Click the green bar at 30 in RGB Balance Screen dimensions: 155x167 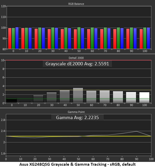tap(53, 38)
